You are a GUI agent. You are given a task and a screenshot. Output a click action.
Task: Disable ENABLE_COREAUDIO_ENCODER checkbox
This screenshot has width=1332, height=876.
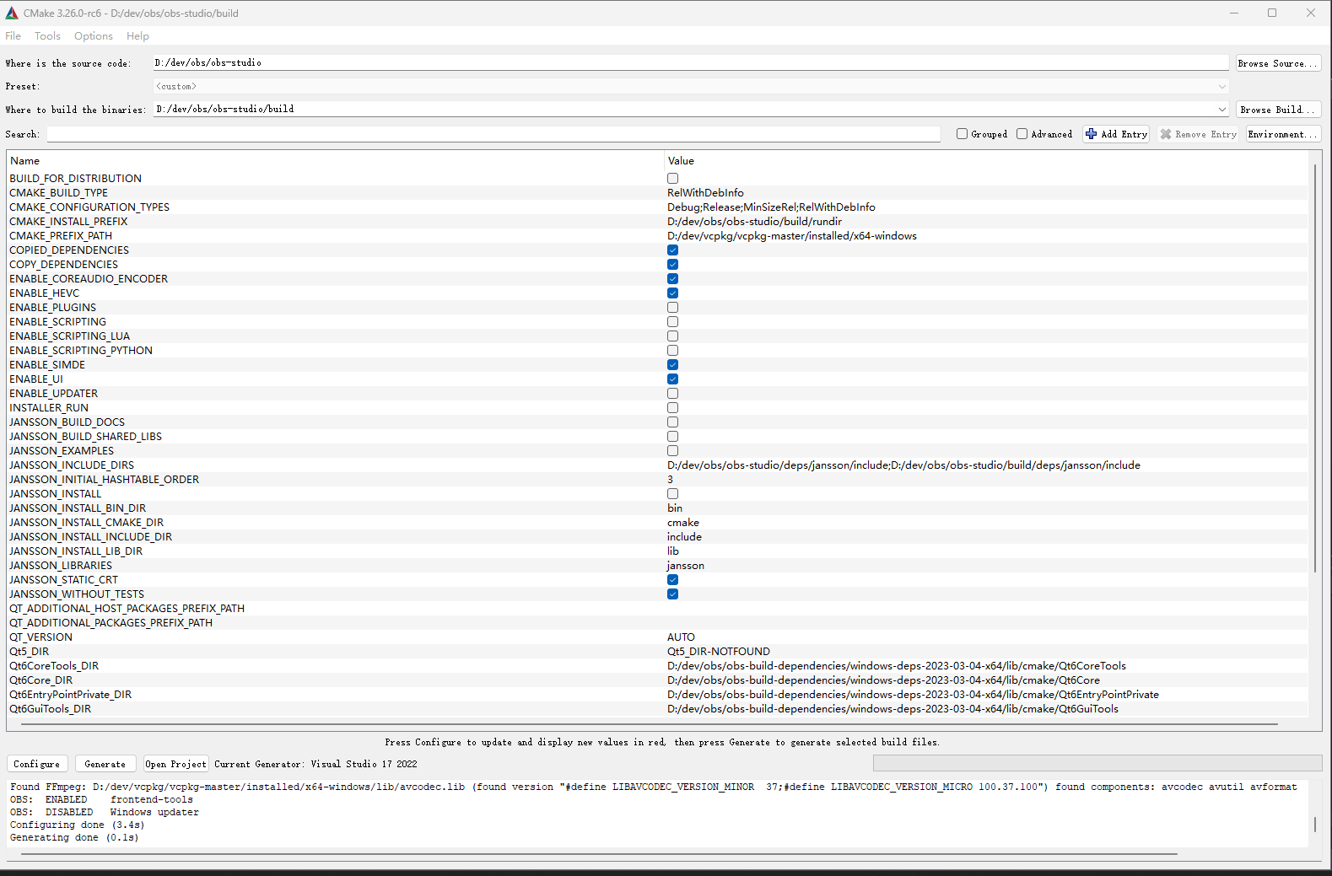672,279
